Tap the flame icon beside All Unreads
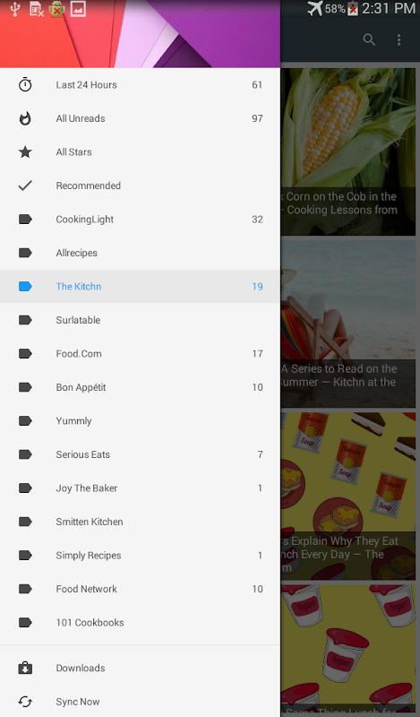 pos(25,118)
